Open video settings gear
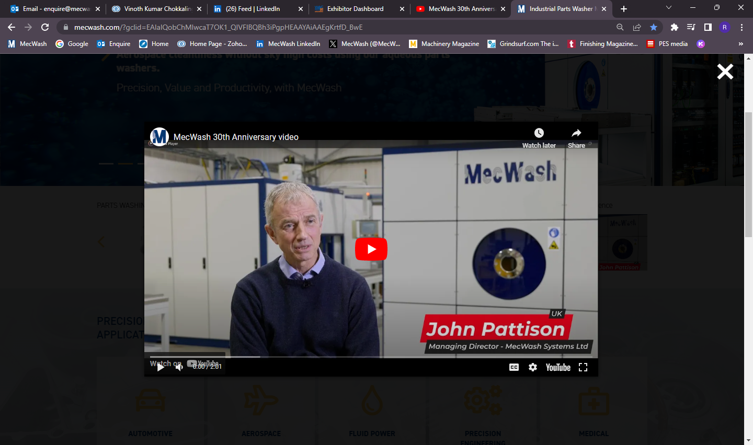The image size is (753, 445). [533, 367]
